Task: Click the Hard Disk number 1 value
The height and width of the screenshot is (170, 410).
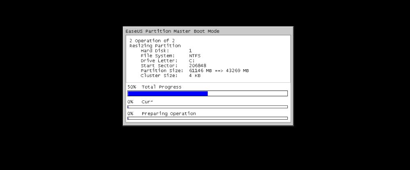Action: [190, 51]
